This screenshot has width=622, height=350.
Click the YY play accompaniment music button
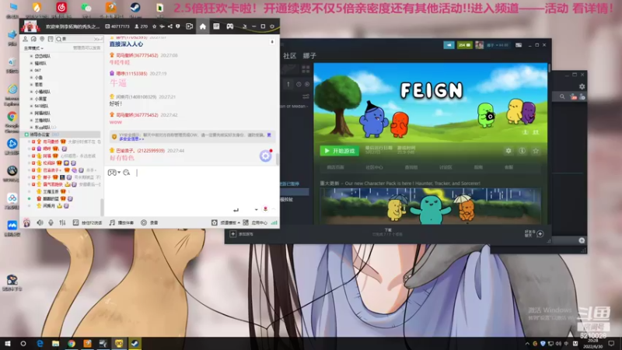pos(122,222)
